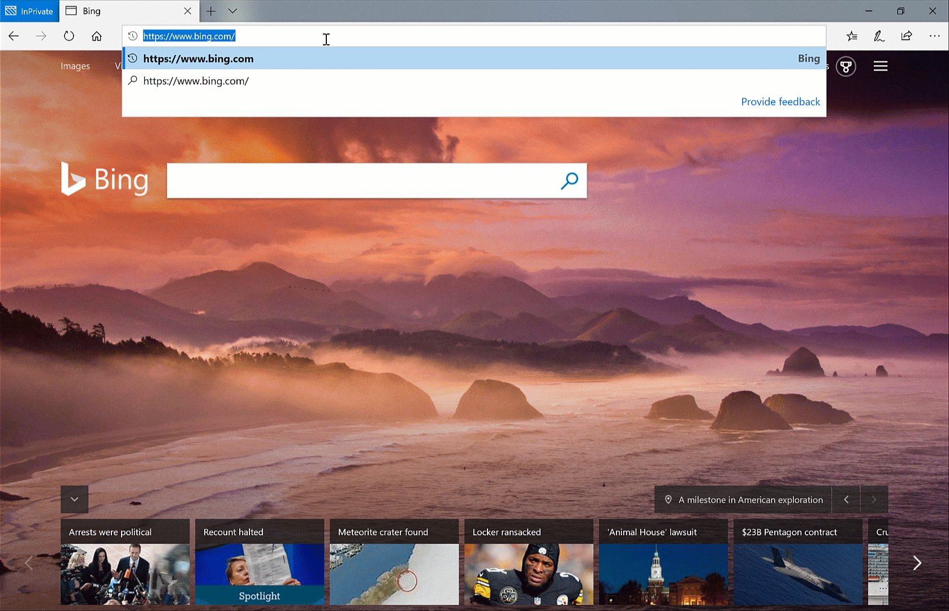Open a new tab with the plus button
This screenshot has height=611, width=949.
[x=210, y=11]
